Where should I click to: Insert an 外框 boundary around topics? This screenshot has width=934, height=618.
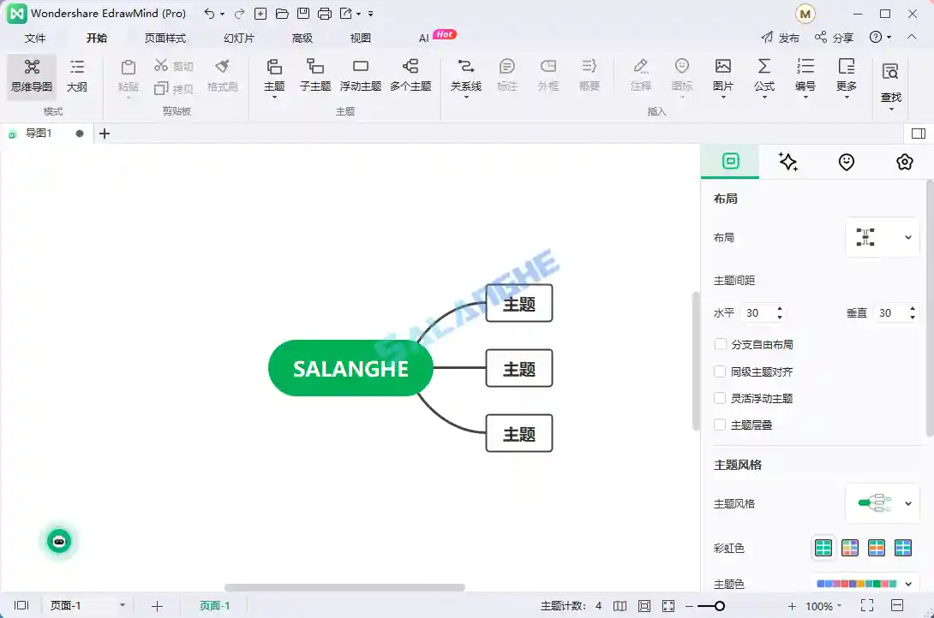pos(548,77)
